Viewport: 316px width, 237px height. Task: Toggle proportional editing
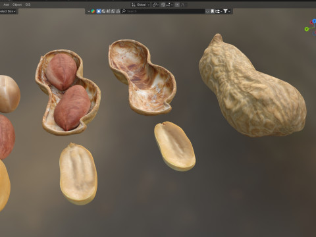pos(177,5)
